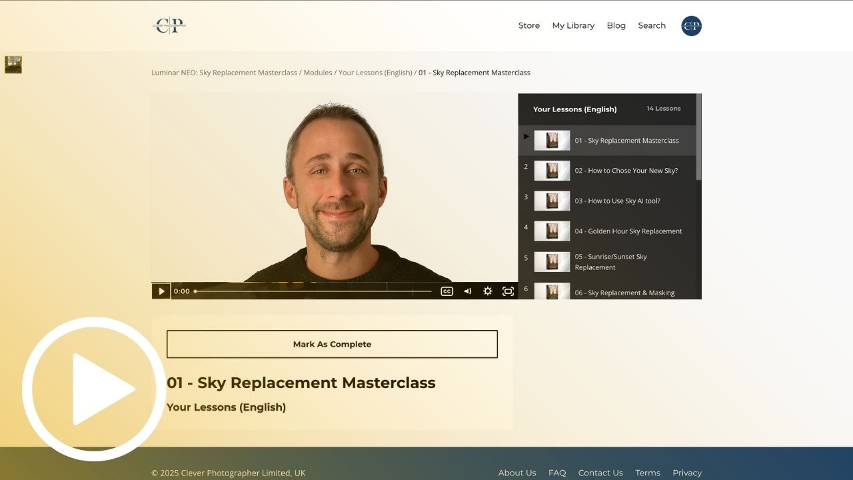
Task: Open the Blog page
Action: coord(616,25)
